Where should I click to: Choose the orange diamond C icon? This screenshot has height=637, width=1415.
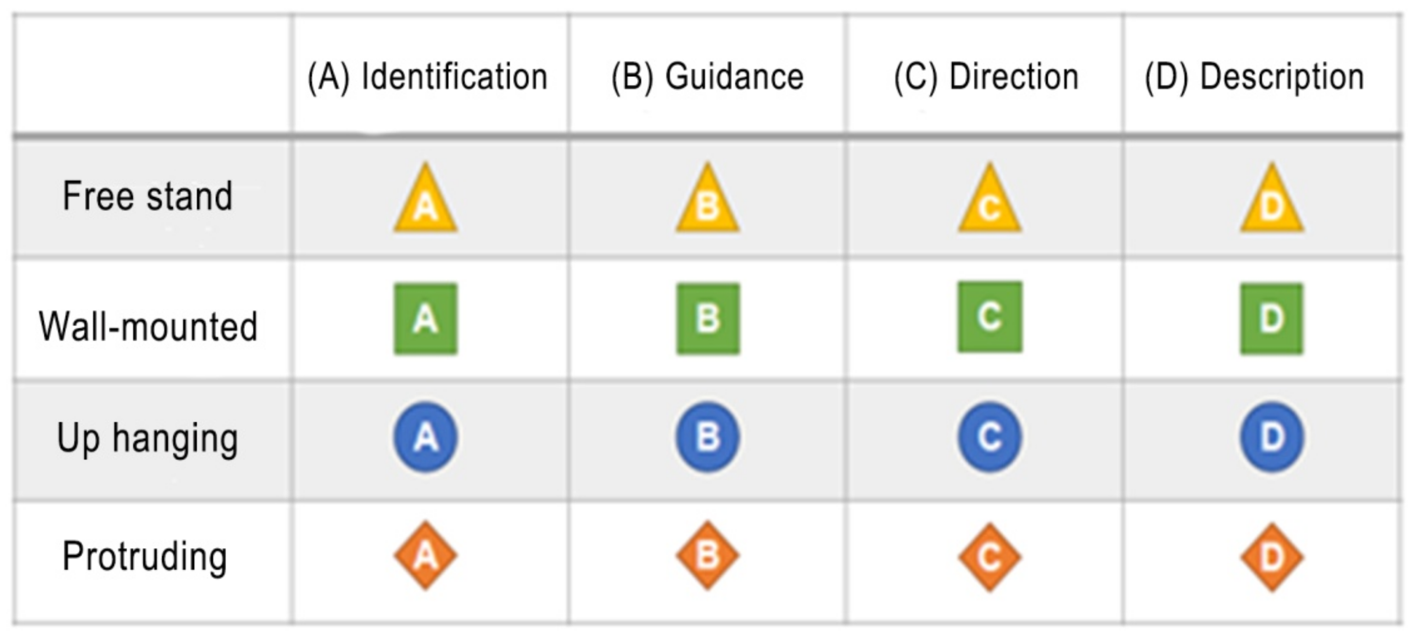click(990, 557)
